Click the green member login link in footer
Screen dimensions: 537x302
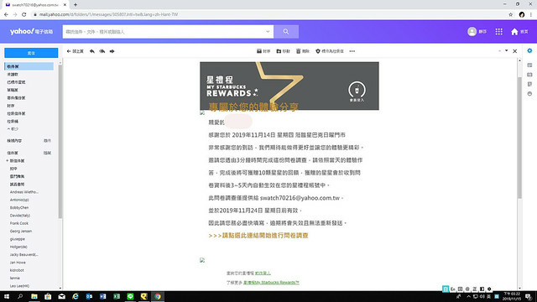coord(263,273)
